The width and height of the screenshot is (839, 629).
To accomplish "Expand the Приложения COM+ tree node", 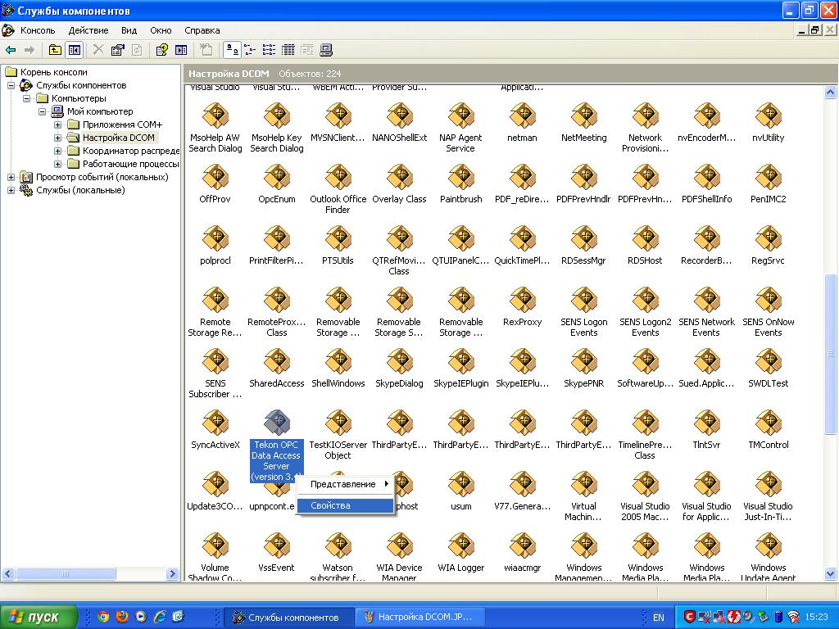I will coord(58,124).
